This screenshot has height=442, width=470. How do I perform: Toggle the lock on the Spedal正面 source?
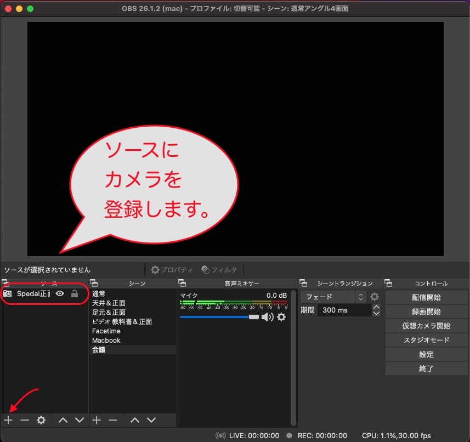tap(75, 294)
